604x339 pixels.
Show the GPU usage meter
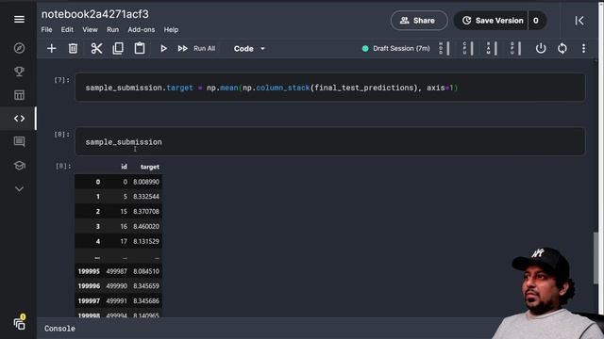515,48
